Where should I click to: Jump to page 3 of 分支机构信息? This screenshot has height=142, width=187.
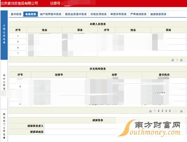pos(162,111)
